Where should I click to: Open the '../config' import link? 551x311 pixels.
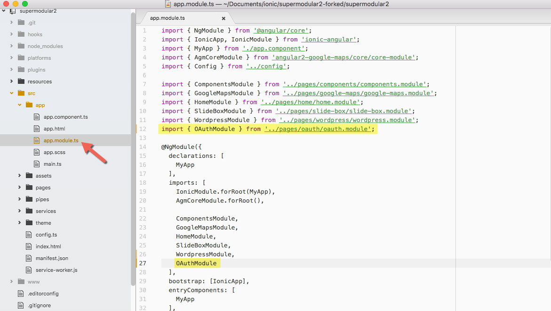pyautogui.click(x=266, y=66)
